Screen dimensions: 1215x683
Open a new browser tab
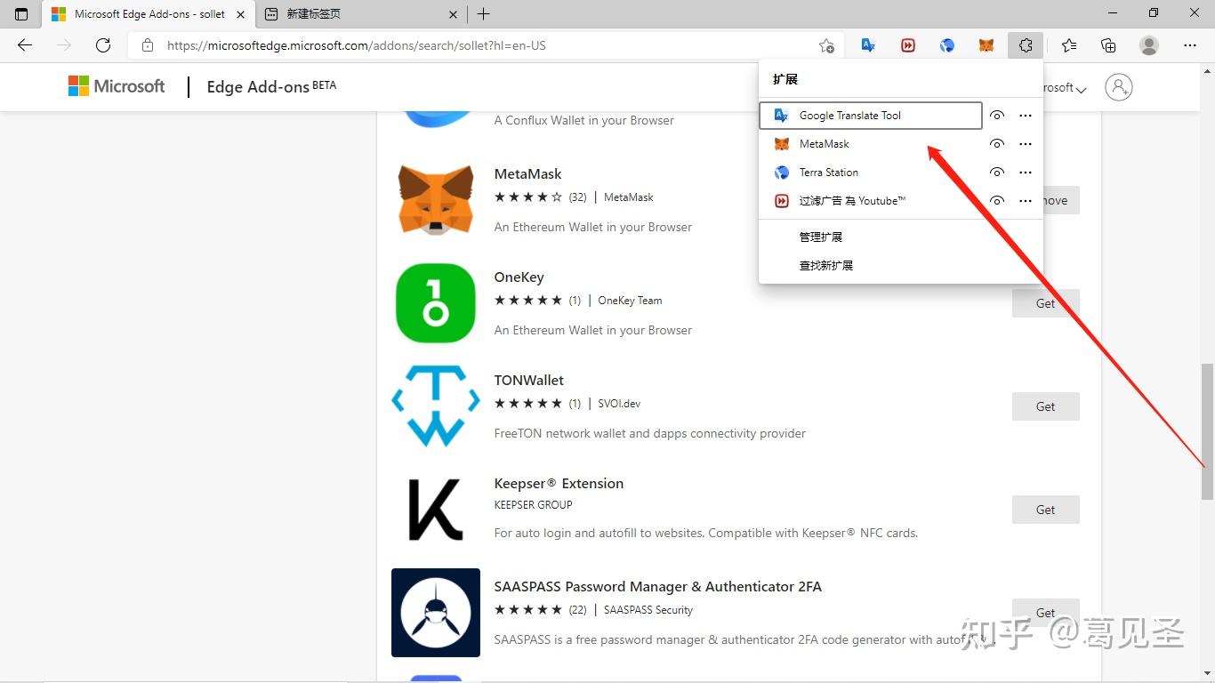pyautogui.click(x=483, y=14)
